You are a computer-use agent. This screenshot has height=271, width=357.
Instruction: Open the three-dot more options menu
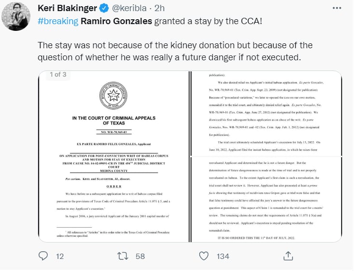pos(337,8)
